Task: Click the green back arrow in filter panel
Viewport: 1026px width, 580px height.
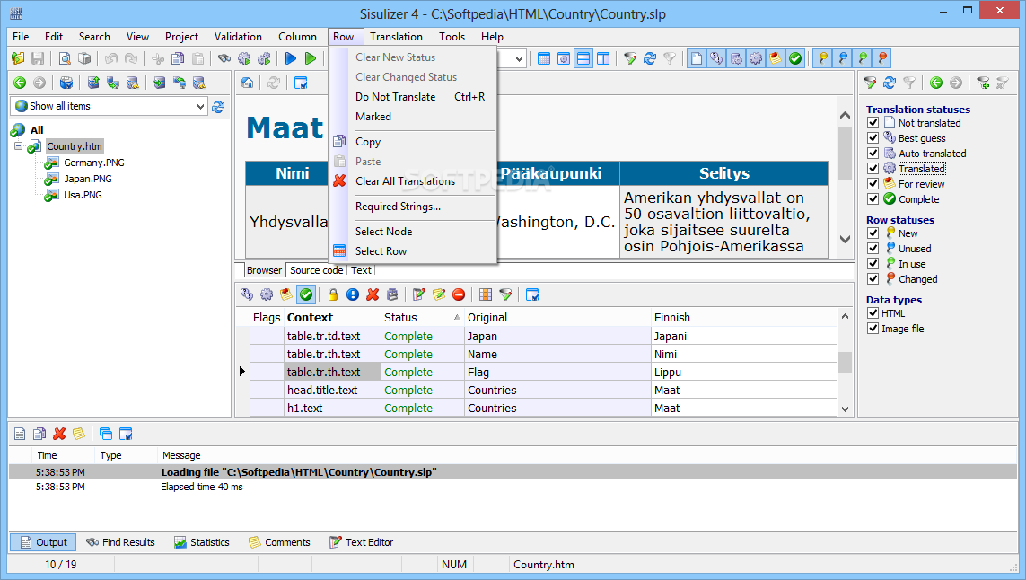Action: pos(936,83)
